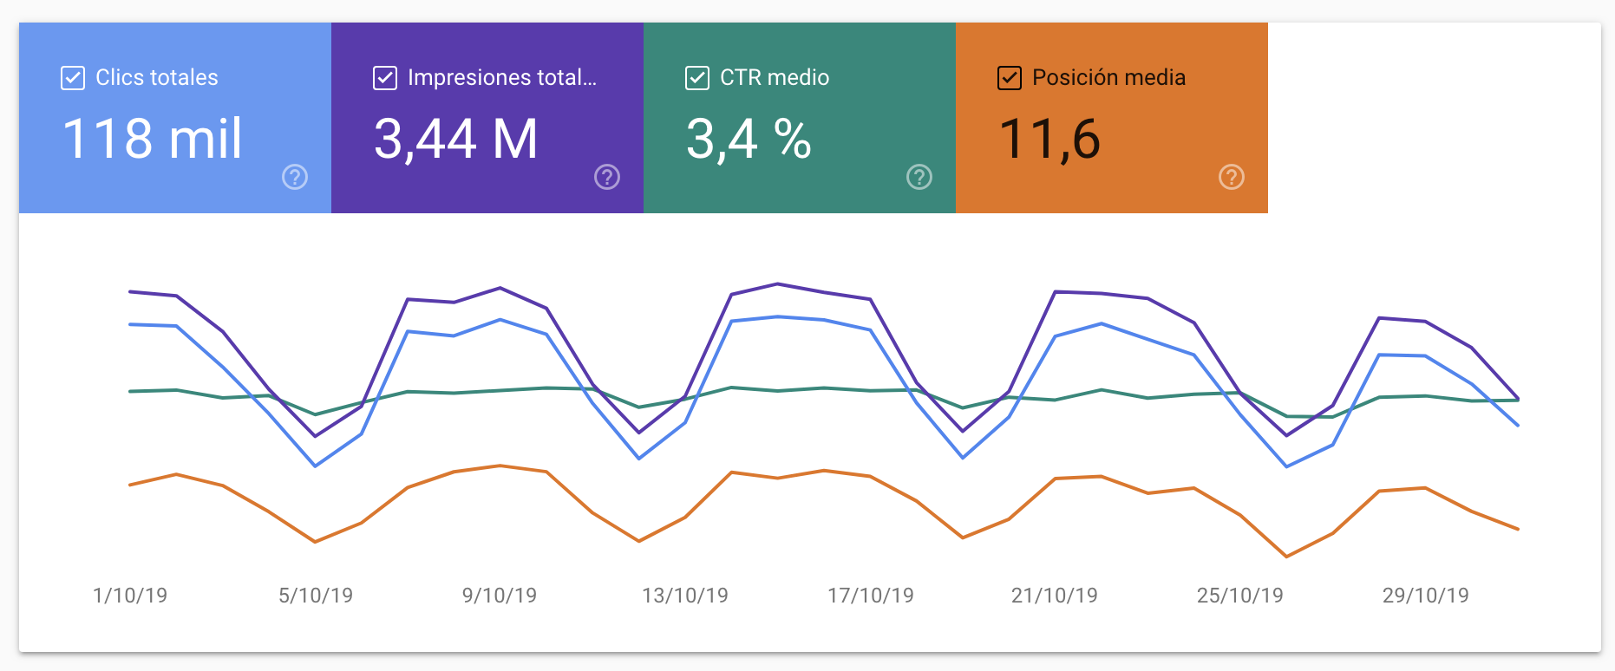Viewport: 1615px width, 671px height.
Task: Open help icon on Impresiones totales card
Action: (607, 177)
